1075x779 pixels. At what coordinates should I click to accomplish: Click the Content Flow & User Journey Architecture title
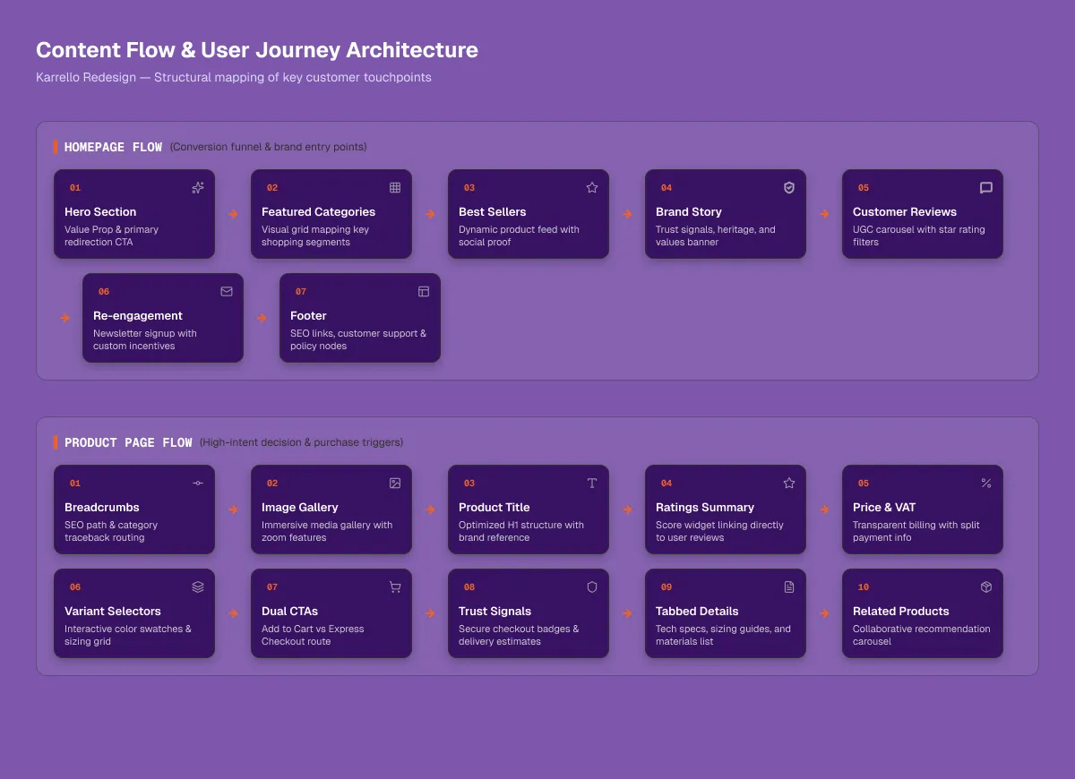(257, 50)
